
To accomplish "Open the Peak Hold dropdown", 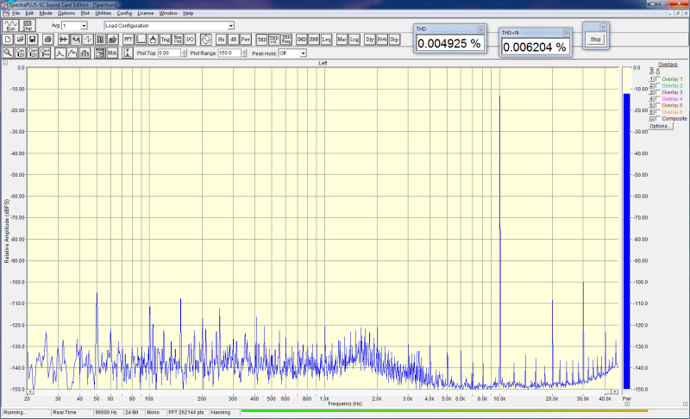I will (x=303, y=53).
